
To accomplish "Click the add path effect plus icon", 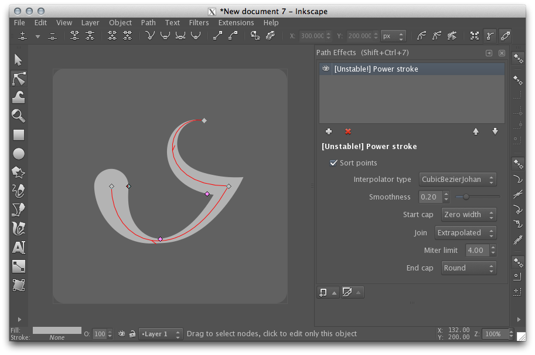I will click(x=329, y=131).
